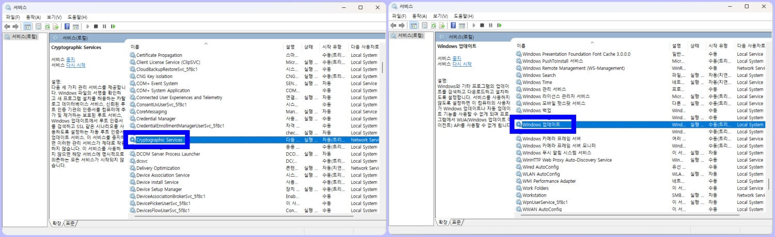
Task: Open Properties icon in Windows 업데이트 window toolbar
Action: [x=425, y=25]
